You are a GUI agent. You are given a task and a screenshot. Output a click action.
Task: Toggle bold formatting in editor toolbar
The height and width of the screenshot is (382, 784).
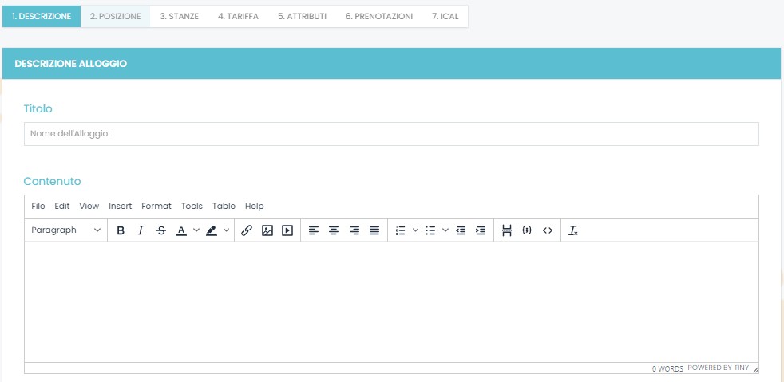click(x=121, y=230)
